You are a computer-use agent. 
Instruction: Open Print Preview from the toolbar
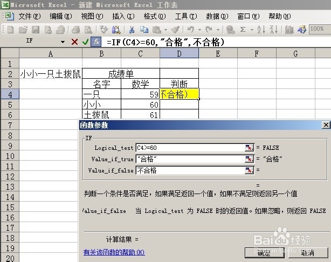point(88,30)
